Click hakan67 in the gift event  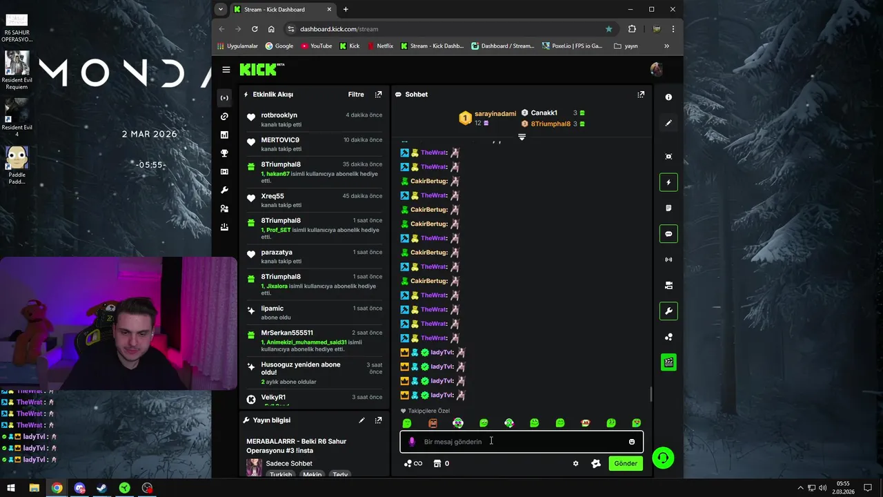(278, 174)
